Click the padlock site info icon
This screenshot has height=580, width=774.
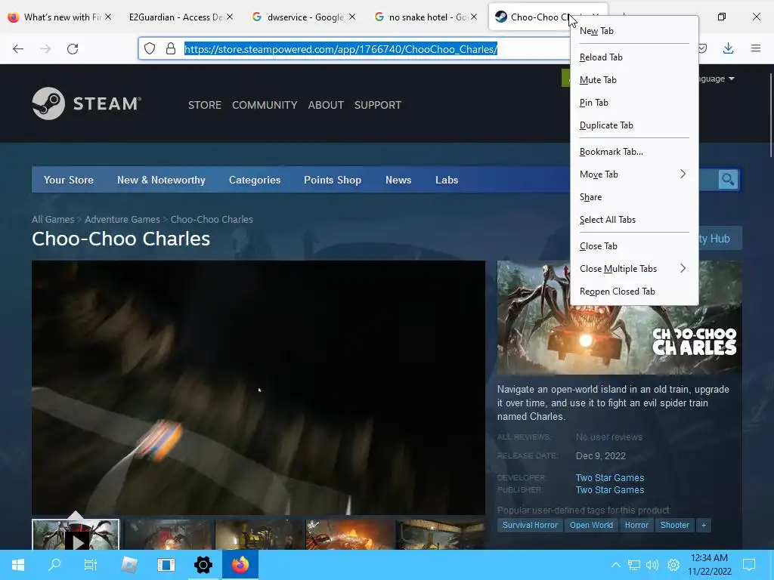coord(171,48)
